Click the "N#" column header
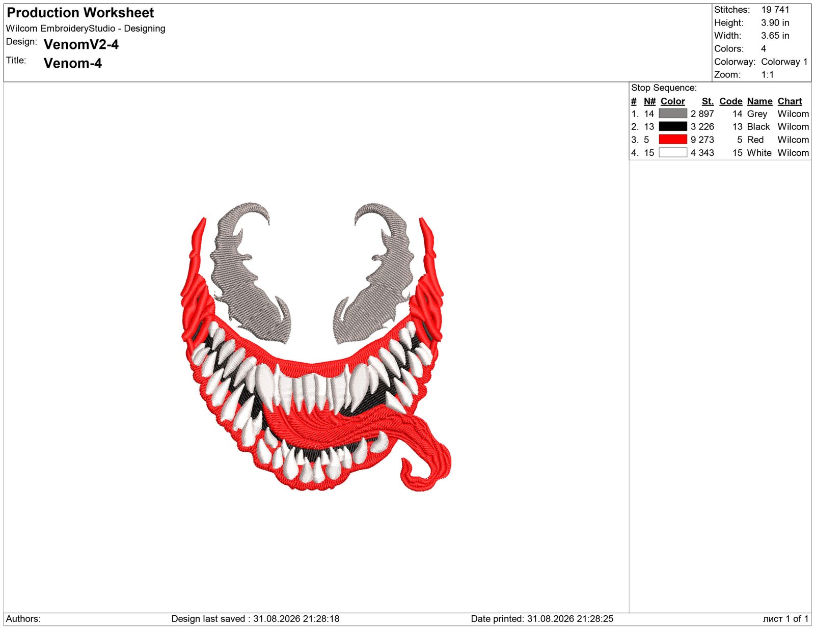Screen dimensions: 815x627 click(x=649, y=101)
